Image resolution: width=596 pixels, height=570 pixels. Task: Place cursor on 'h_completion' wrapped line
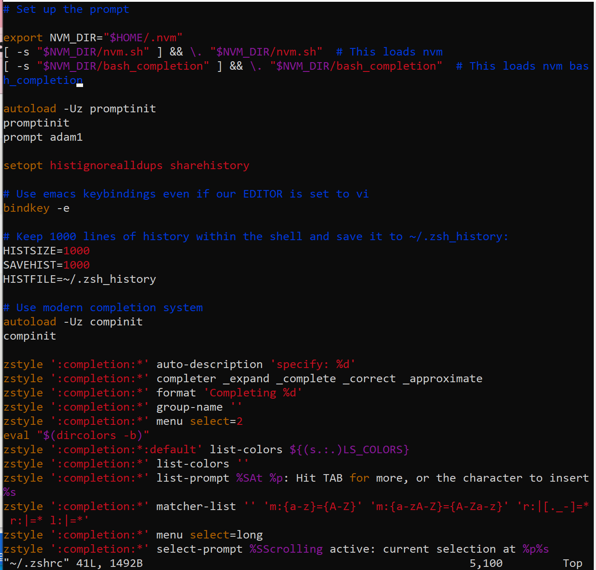coord(43,80)
